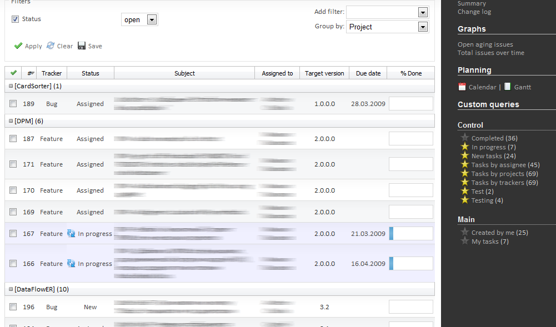Click the Save floppy disk icon
Viewport: 556px width, 327px height.
point(82,46)
